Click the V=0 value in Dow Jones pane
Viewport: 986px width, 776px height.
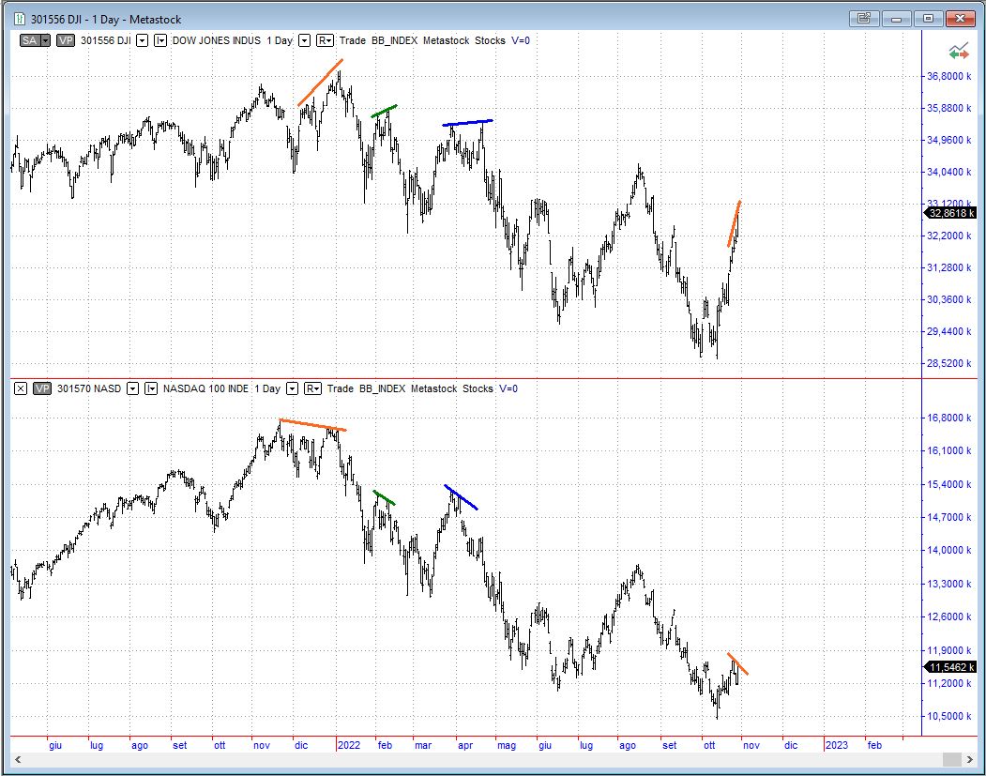521,40
